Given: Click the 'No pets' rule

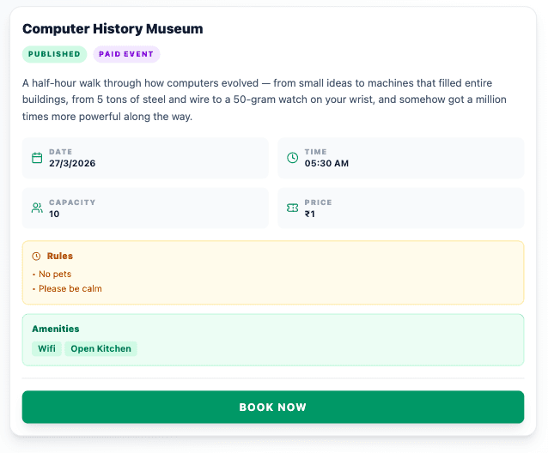Looking at the screenshot, I should pos(55,275).
